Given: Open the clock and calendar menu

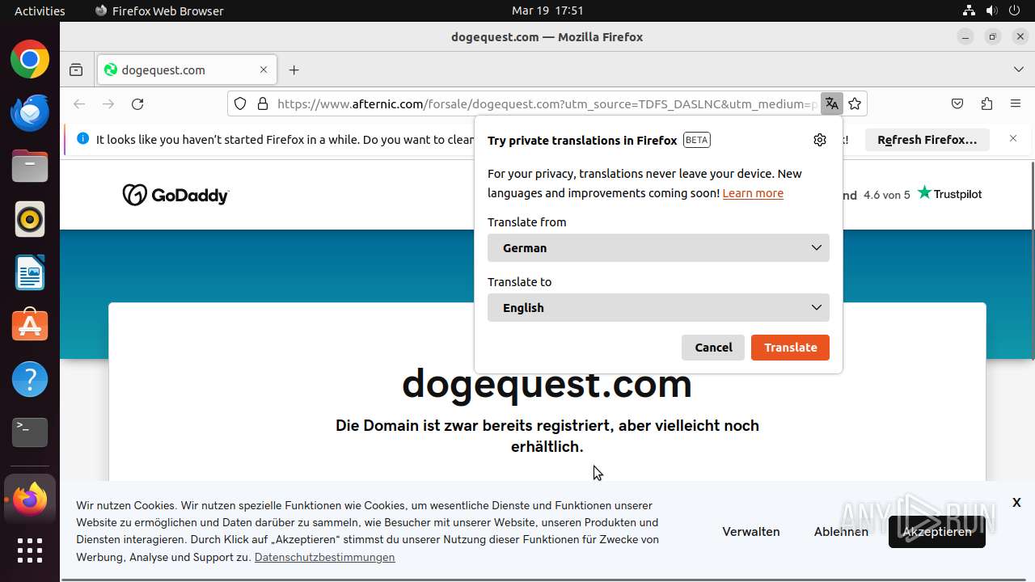Looking at the screenshot, I should coord(547,11).
